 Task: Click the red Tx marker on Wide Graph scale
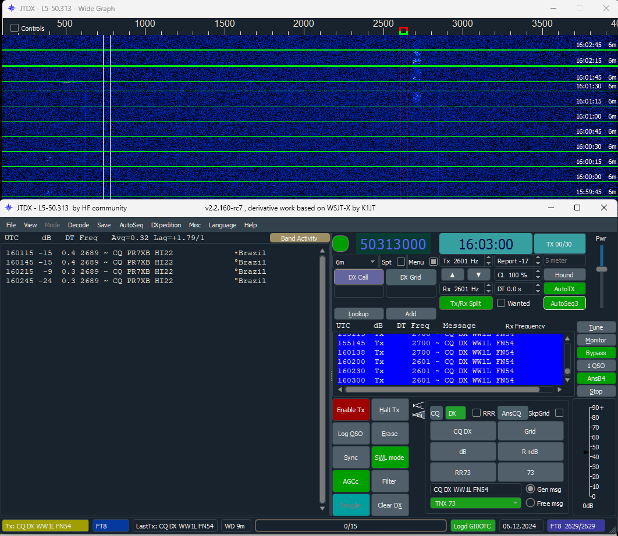tap(403, 31)
